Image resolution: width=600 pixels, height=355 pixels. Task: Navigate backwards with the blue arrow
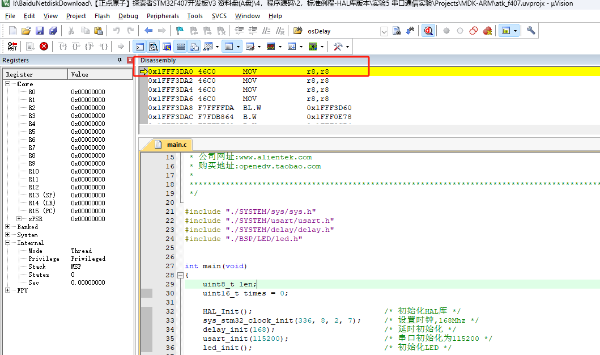(148, 31)
